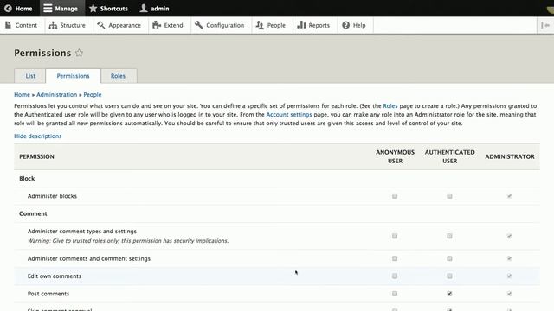Enable Administer blocks for Anonymous user
Image resolution: width=554 pixels, height=311 pixels.
coord(395,196)
